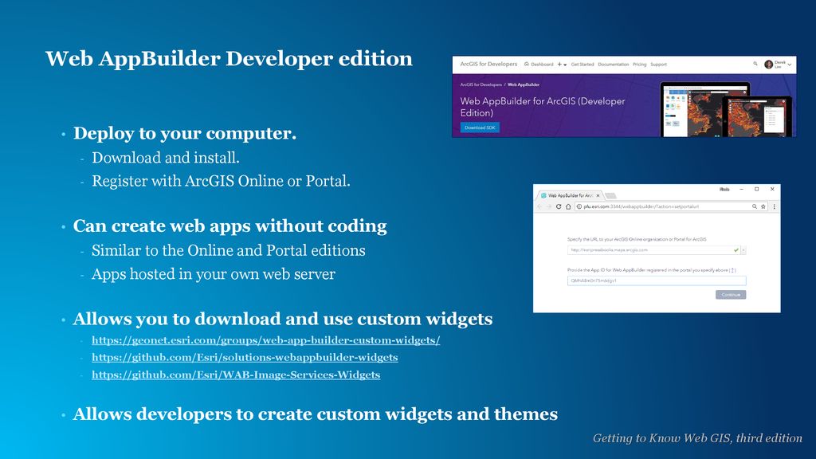Viewport: 816px width, 459px height.
Task: Click the Derek Law profile avatar
Action: 769,65
